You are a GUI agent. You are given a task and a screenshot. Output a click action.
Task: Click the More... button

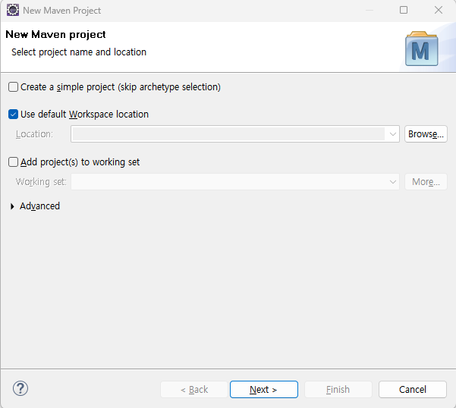pos(426,182)
